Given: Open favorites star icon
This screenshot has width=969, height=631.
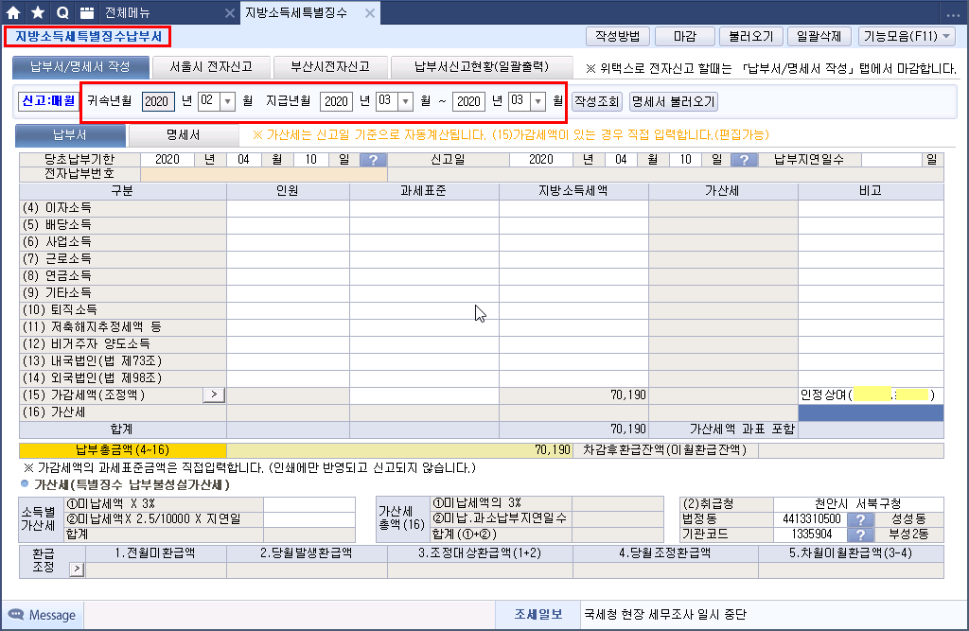Looking at the screenshot, I should point(38,12).
